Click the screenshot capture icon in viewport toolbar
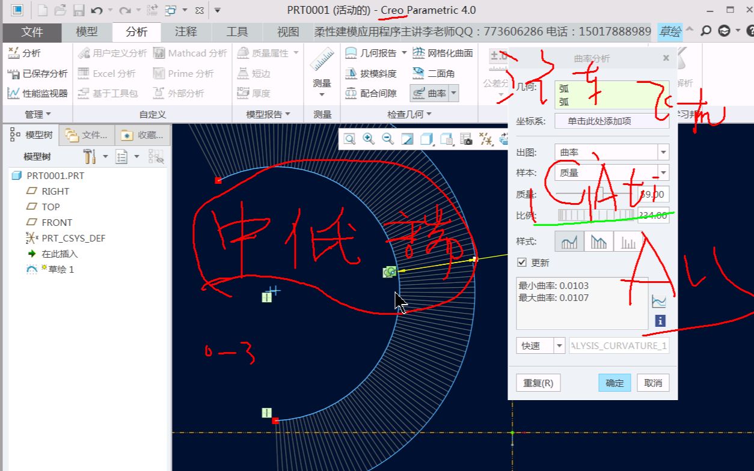Image resolution: width=754 pixels, height=471 pixels. [x=466, y=139]
